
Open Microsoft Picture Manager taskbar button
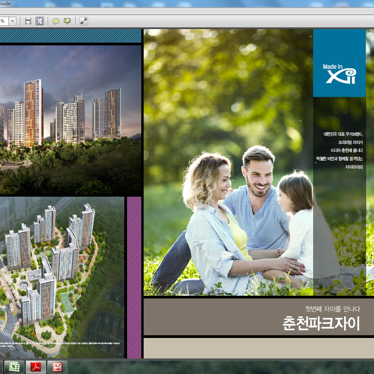(x=57, y=367)
